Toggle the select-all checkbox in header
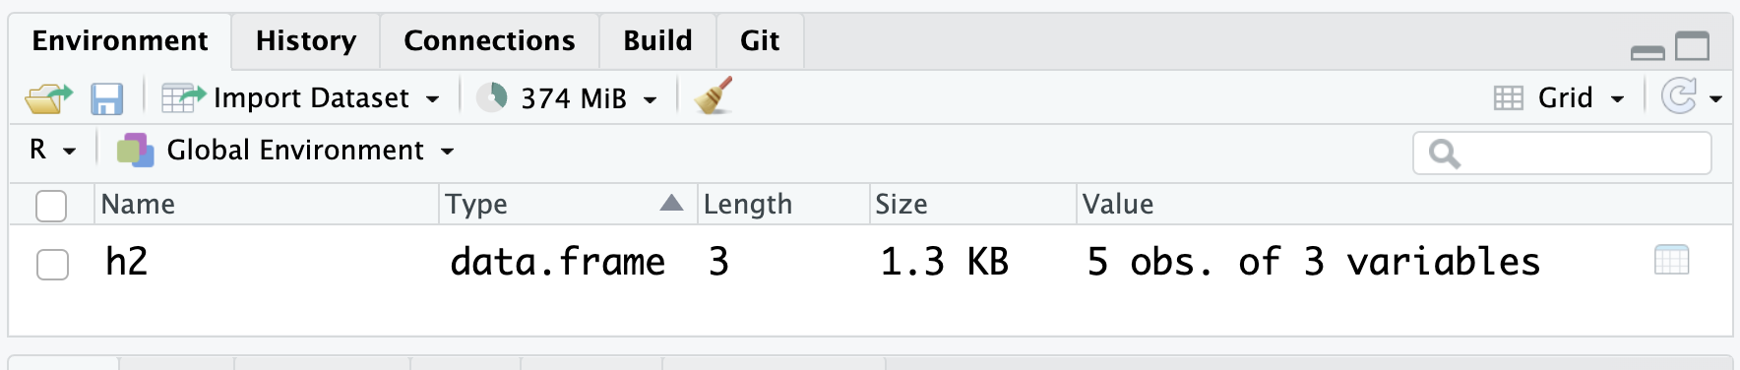 coord(51,205)
